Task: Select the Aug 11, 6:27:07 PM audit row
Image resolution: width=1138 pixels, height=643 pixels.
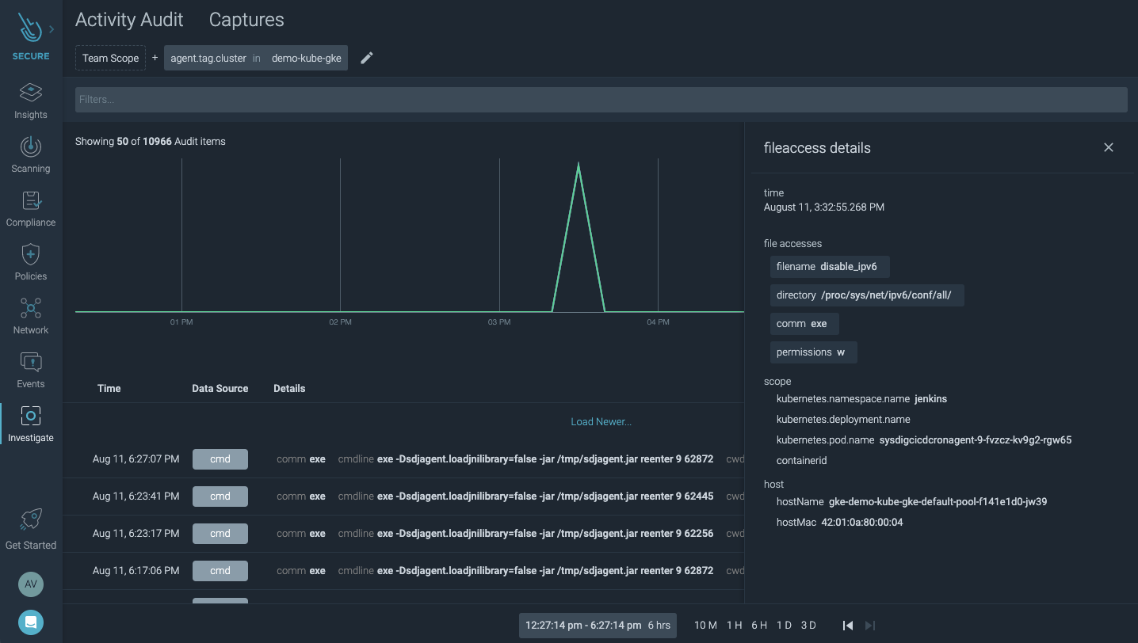Action: pos(404,459)
